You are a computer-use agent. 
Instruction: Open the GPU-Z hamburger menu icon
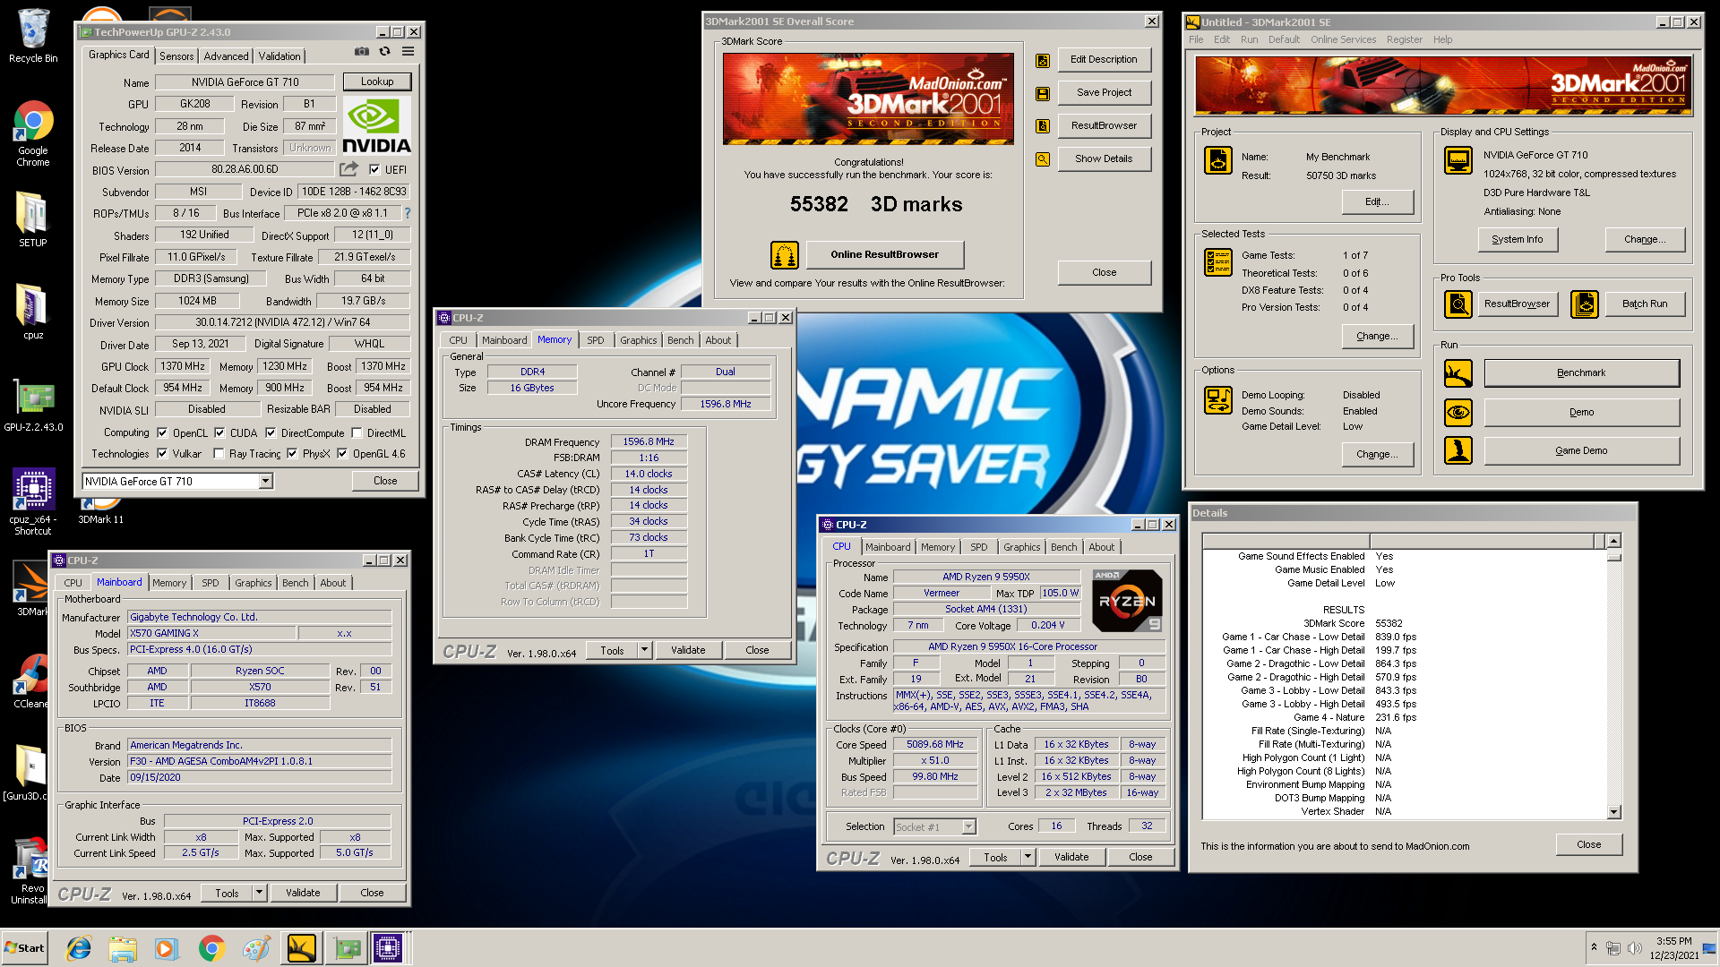[x=408, y=52]
